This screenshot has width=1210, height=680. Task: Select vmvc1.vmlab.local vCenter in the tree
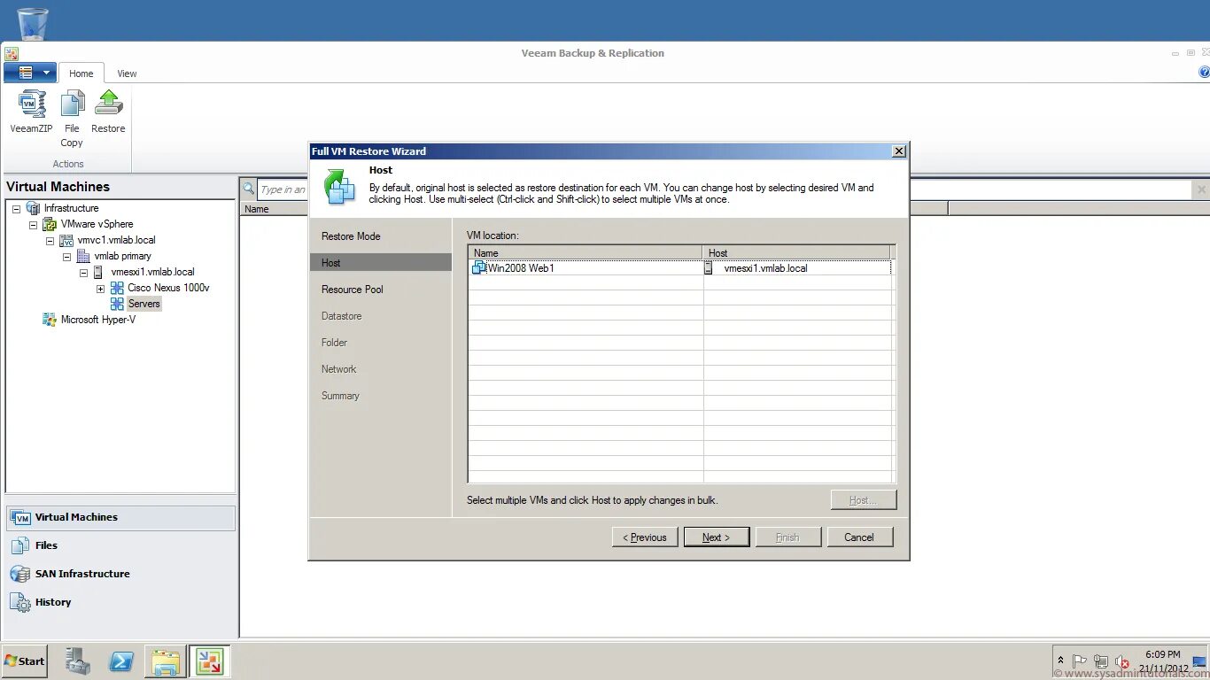click(x=117, y=240)
